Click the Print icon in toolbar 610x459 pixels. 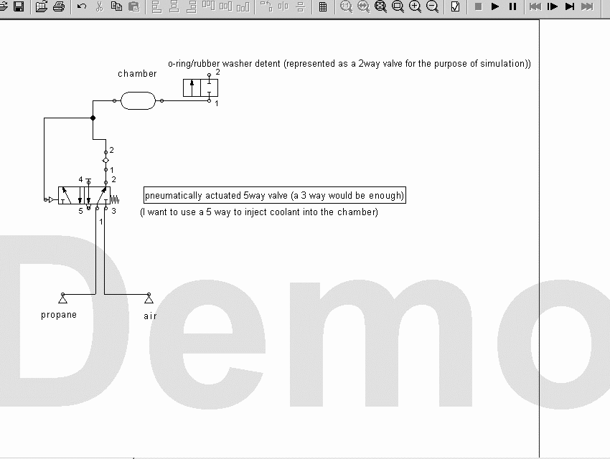[x=59, y=6]
